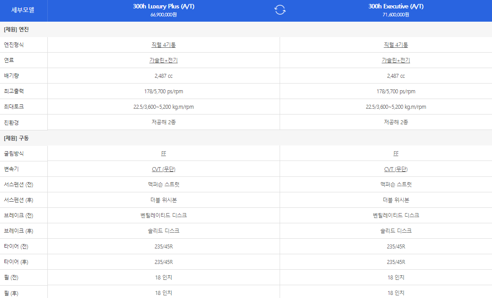This screenshot has height=298, width=492.
Task: Select the 세부모델 header cell
Action: pyautogui.click(x=23, y=10)
